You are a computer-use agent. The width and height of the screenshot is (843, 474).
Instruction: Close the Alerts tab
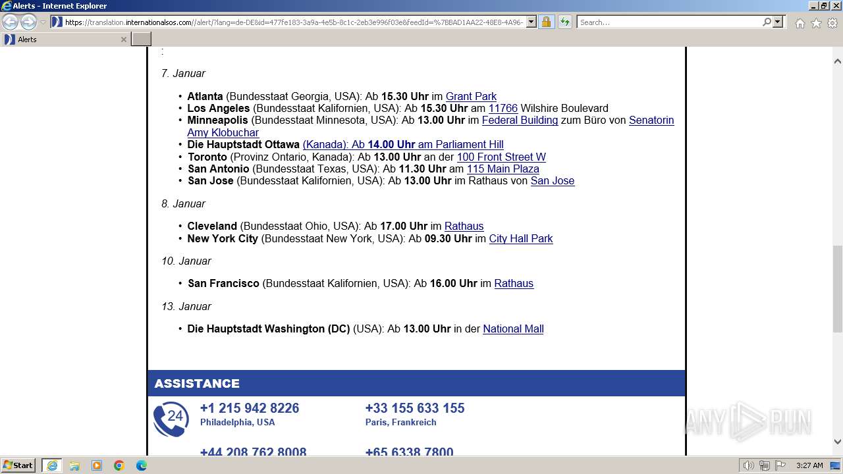pyautogui.click(x=123, y=39)
